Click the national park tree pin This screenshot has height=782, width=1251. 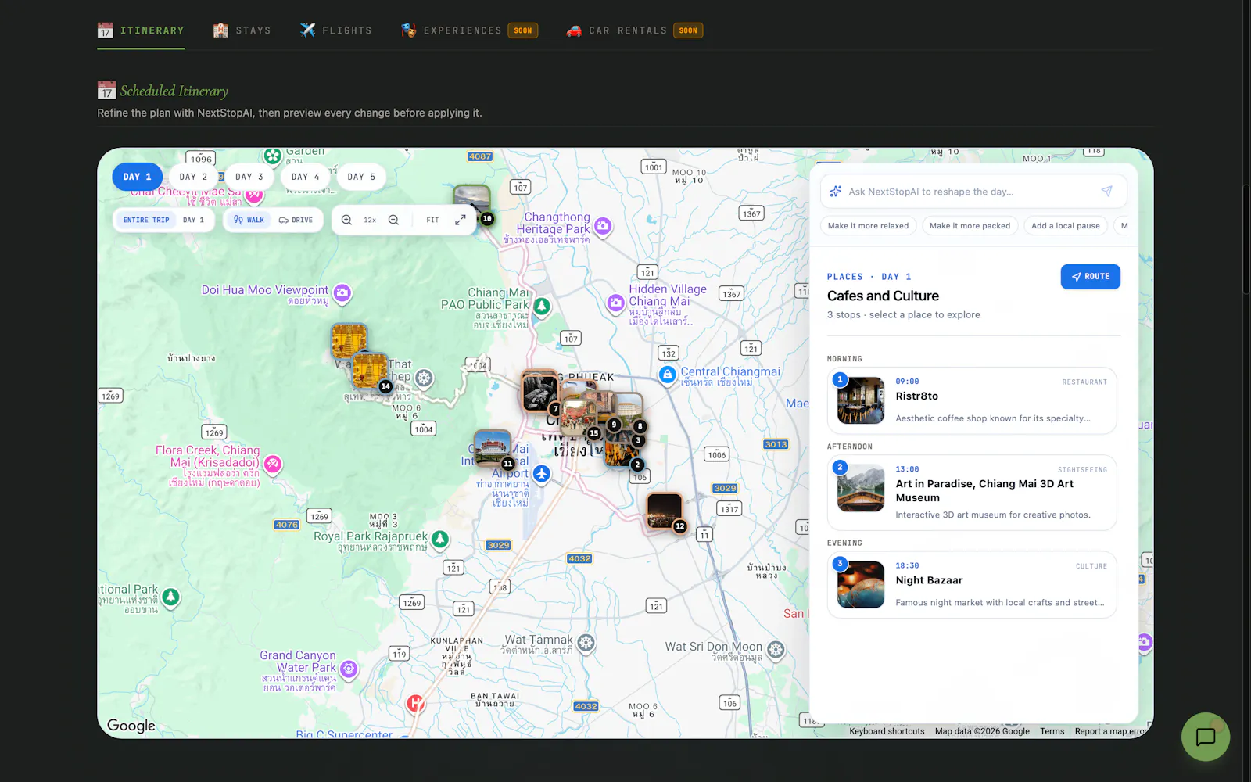click(170, 597)
